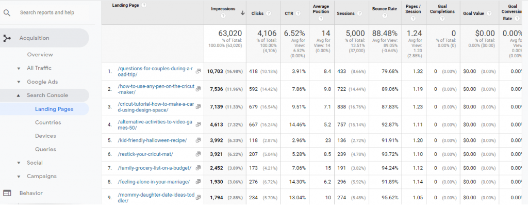Image resolution: width=528 pixels, height=206 pixels.
Task: Click the Acquisition section icon
Action: (x=7, y=38)
